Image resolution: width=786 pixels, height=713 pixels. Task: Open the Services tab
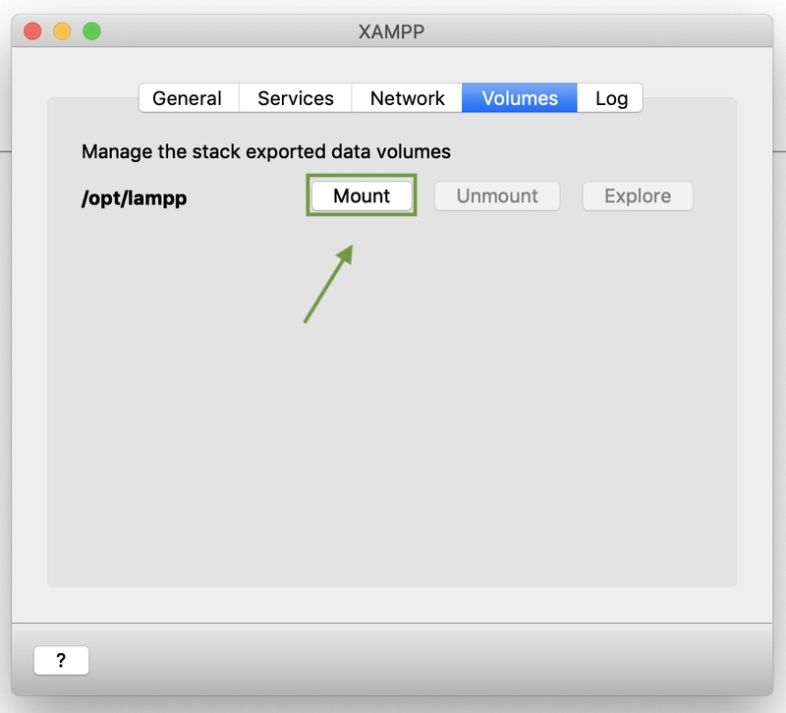[x=296, y=98]
